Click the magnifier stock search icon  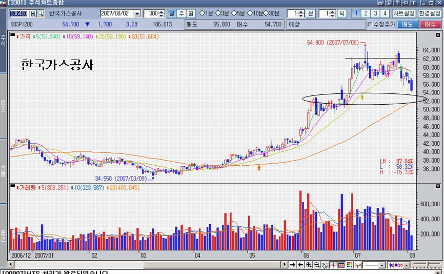[41, 13]
